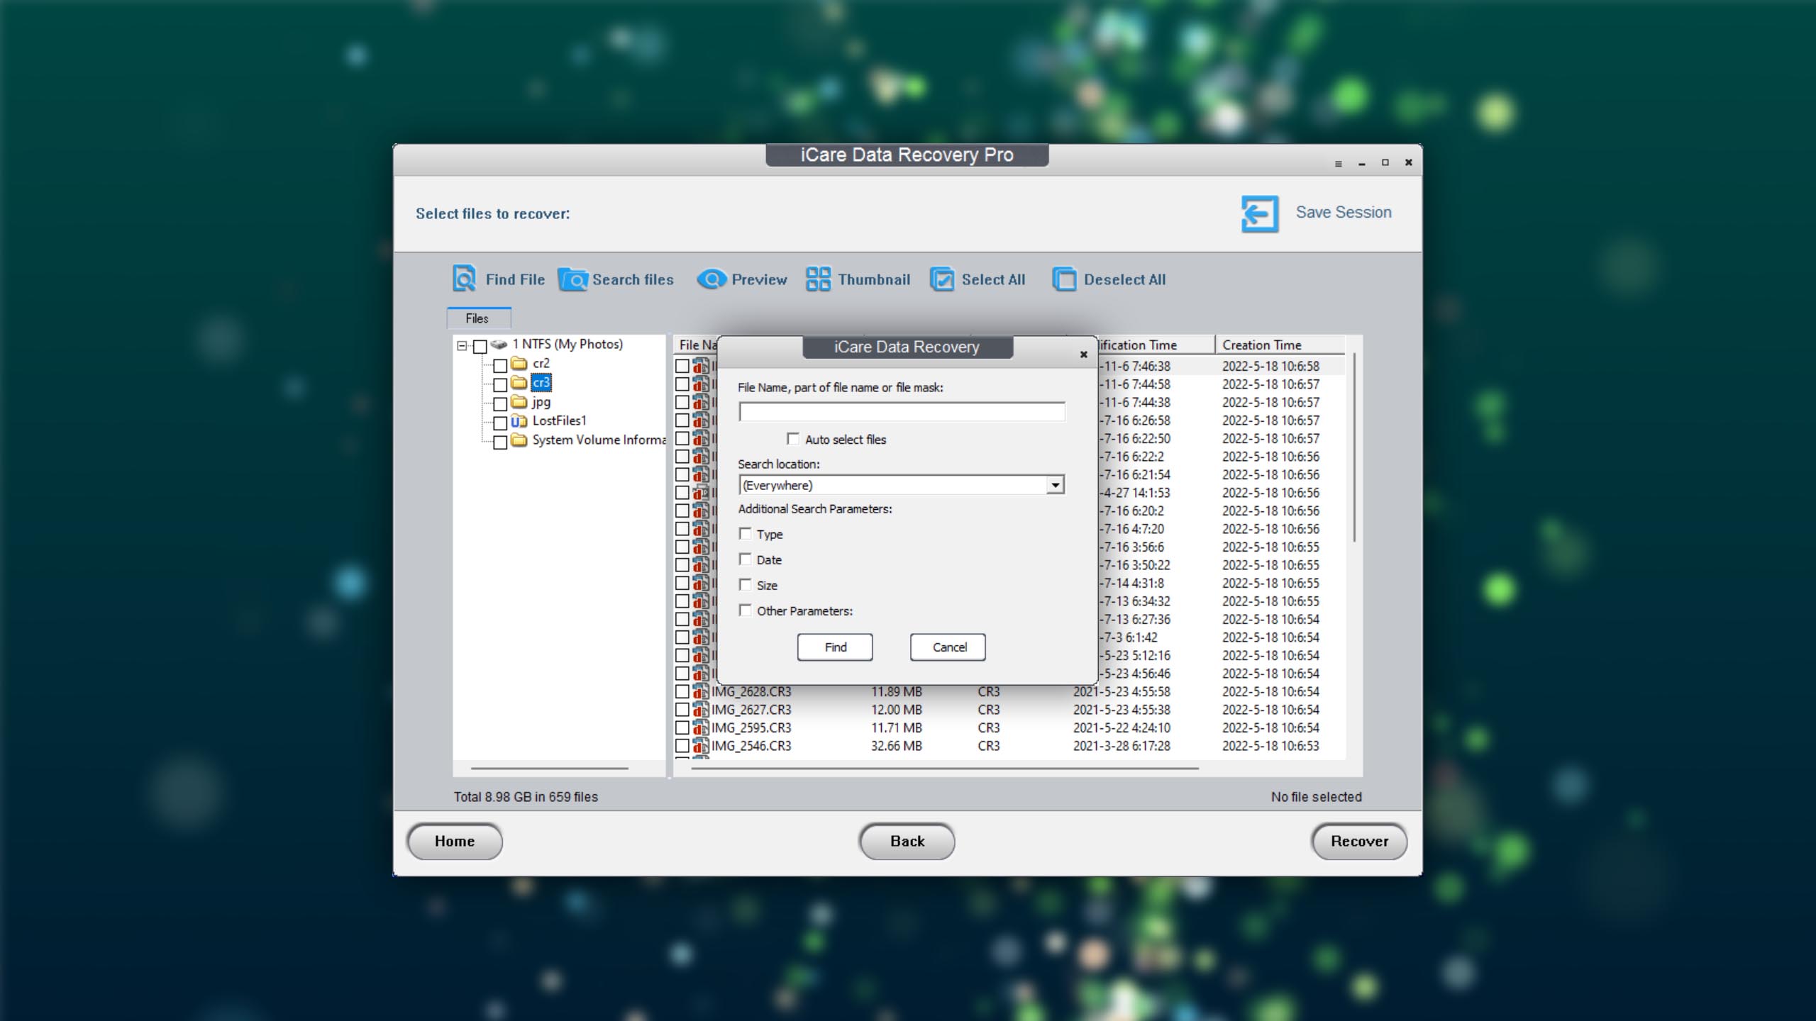Check the cr3 folder checkbox
Screen dimensions: 1816x1021
[x=500, y=385]
